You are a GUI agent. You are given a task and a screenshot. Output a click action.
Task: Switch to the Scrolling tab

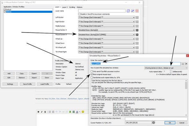point(72,7)
